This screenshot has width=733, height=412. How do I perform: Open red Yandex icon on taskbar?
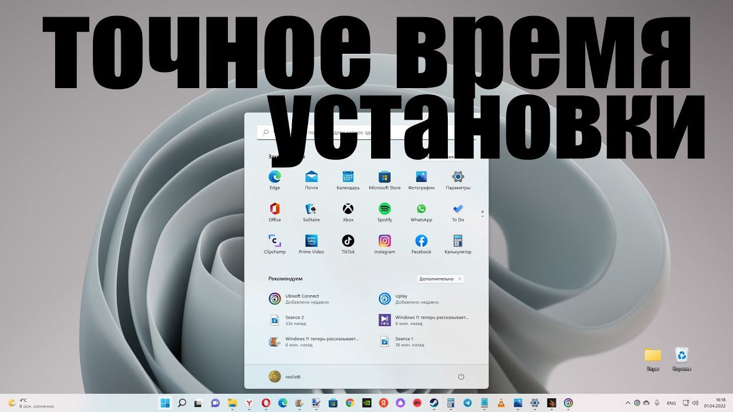tap(384, 403)
